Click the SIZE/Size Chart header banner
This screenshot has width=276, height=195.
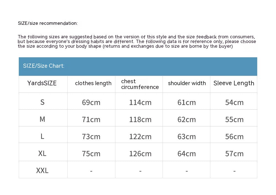click(x=138, y=66)
